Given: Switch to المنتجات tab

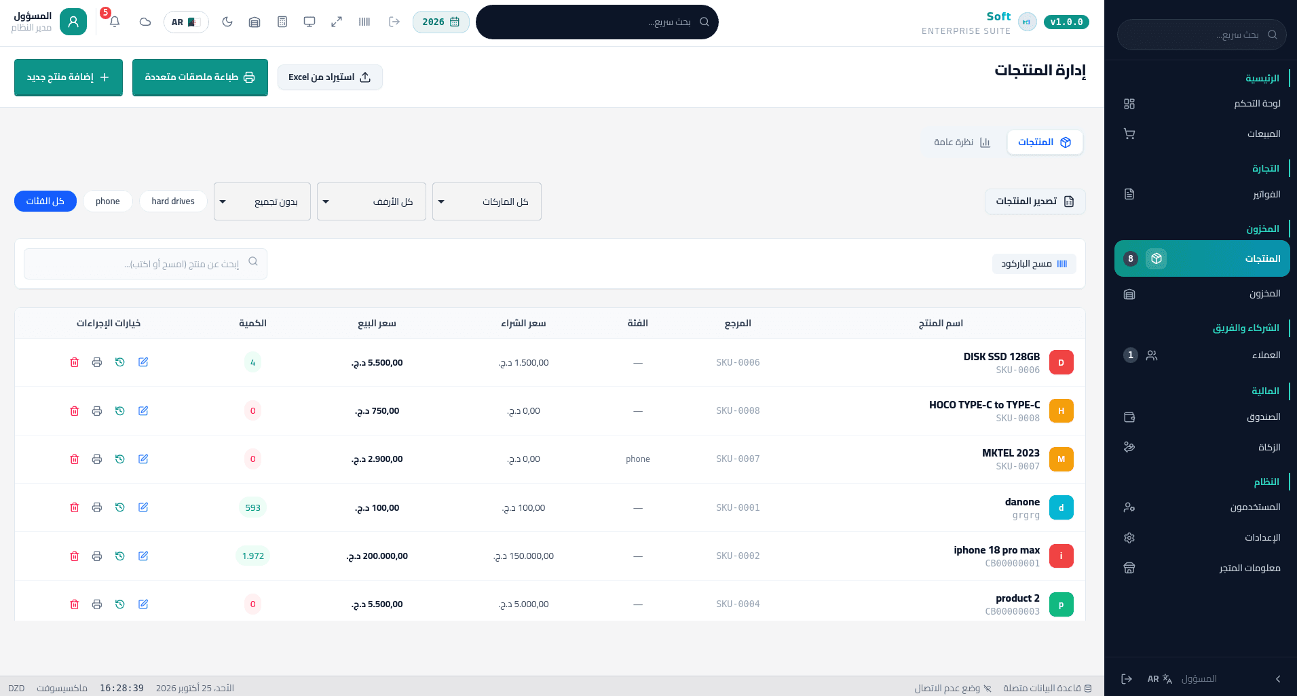Looking at the screenshot, I should coord(1045,142).
